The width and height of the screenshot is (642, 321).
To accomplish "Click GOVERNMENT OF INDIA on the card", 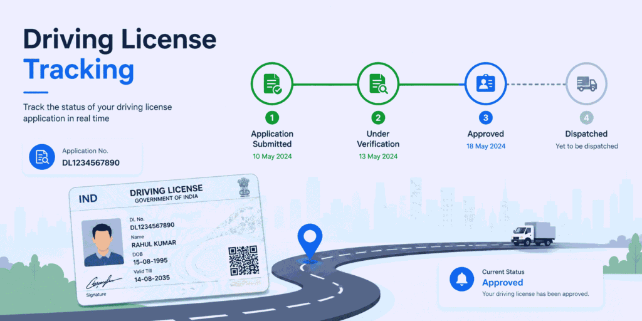I will pyautogui.click(x=166, y=199).
